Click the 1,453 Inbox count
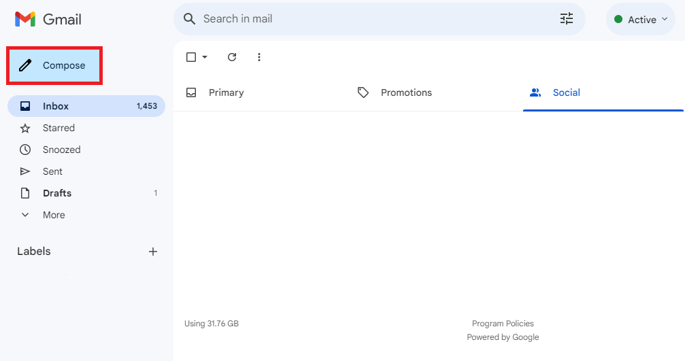The height and width of the screenshot is (361, 685). (x=147, y=106)
